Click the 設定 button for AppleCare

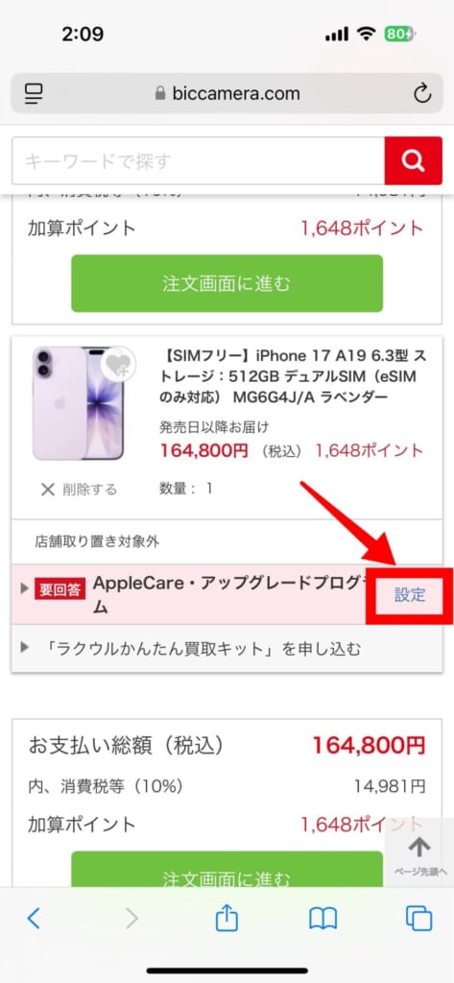tap(410, 595)
